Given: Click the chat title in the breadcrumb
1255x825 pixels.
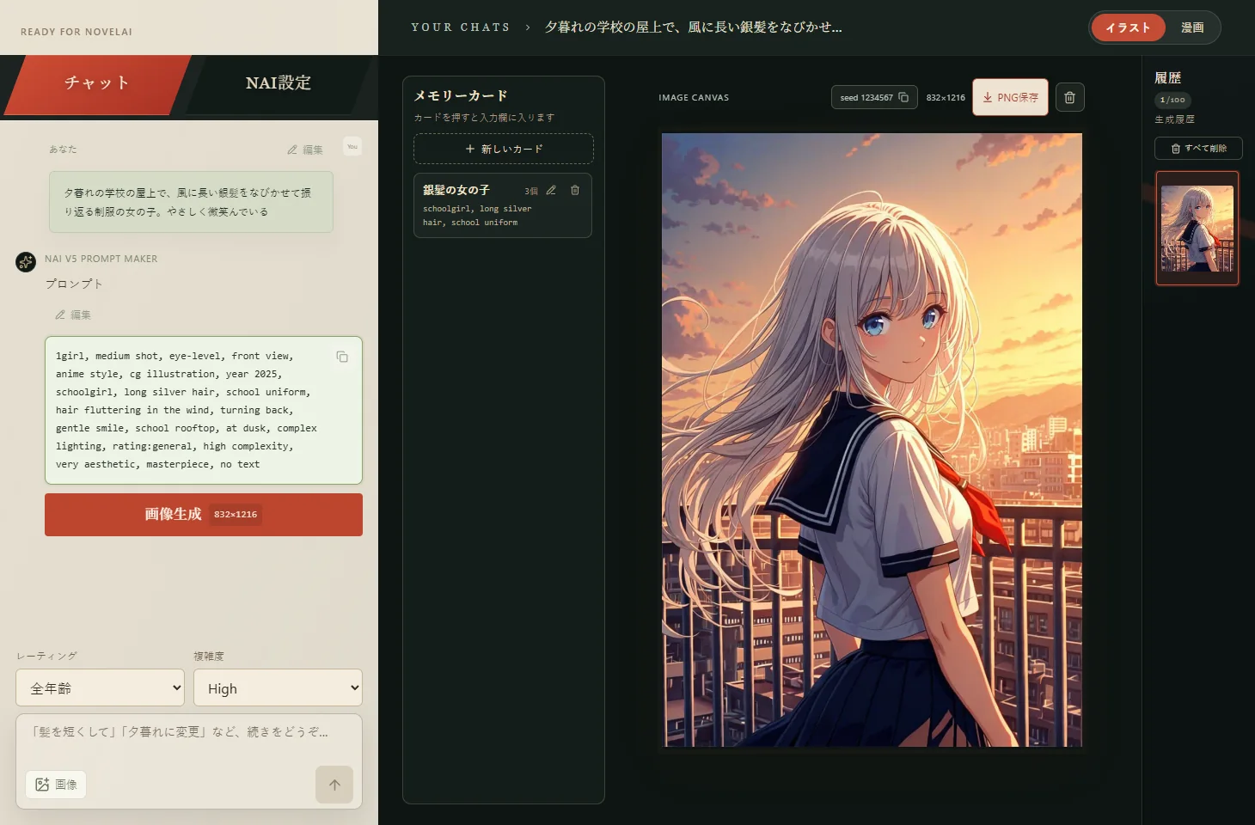Looking at the screenshot, I should [x=693, y=27].
